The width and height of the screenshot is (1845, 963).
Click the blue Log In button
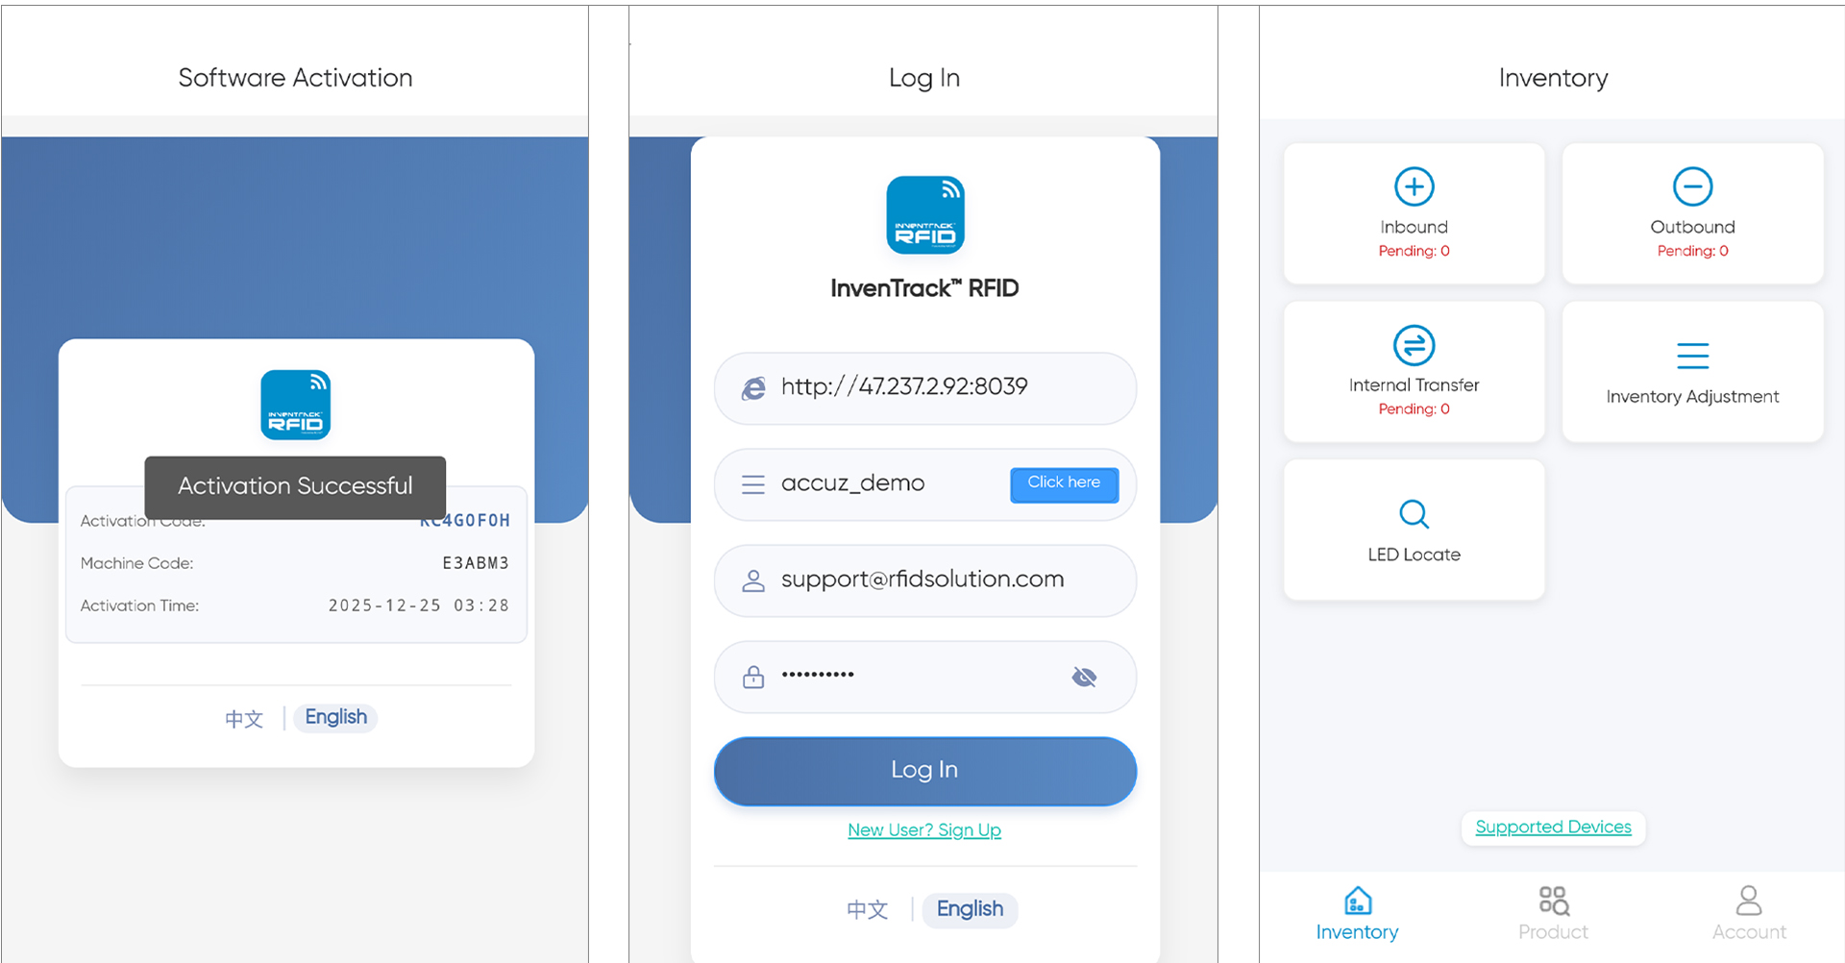click(x=925, y=771)
